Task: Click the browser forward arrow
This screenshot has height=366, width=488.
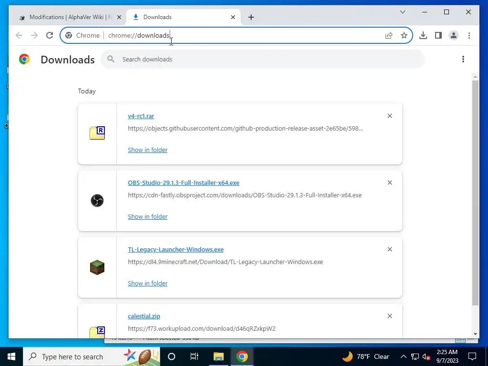Action: coord(34,35)
